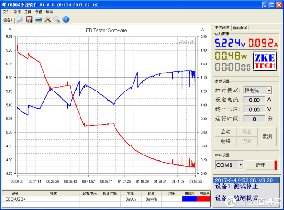Click the 设定电流 value field
The width and height of the screenshot is (284, 210).
pos(254,100)
